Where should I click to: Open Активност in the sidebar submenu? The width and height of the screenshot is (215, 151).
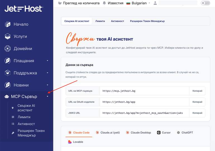[26, 124]
